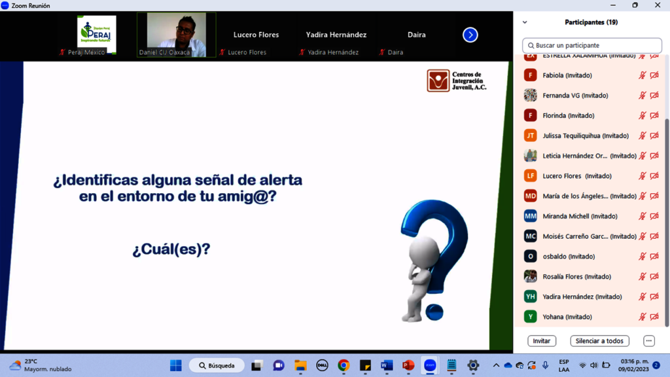
Task: Click the OneDrive cloud tray icon
Action: (x=508, y=365)
